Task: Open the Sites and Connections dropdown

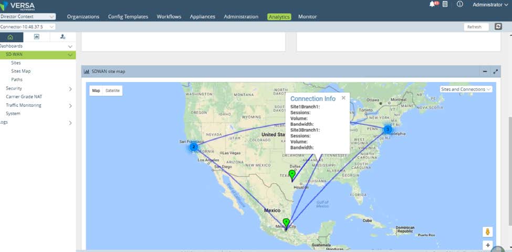Action: click(x=466, y=89)
